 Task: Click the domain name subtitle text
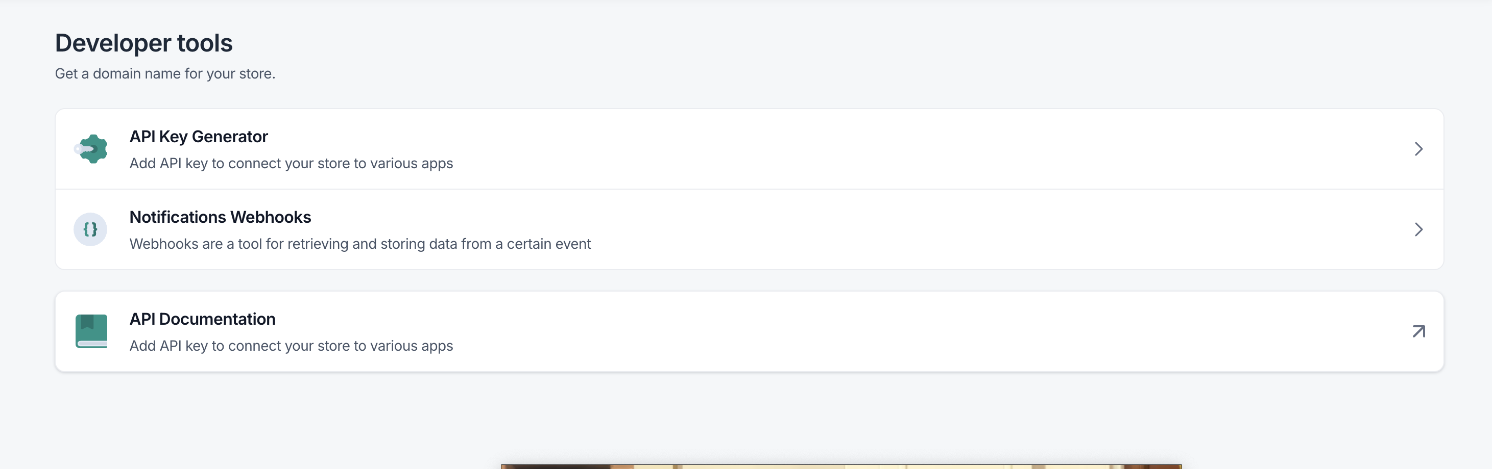[x=165, y=73]
